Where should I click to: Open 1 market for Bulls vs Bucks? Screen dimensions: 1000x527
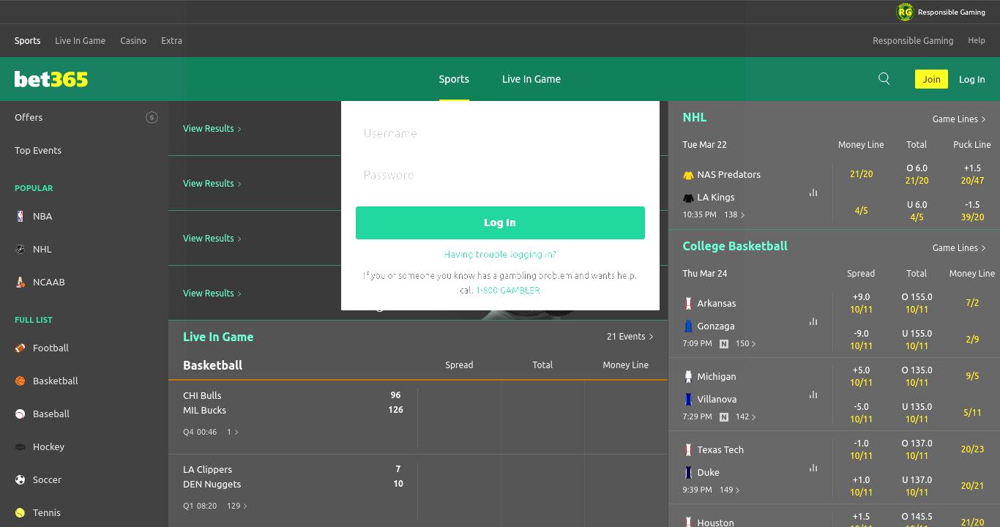pyautogui.click(x=233, y=432)
